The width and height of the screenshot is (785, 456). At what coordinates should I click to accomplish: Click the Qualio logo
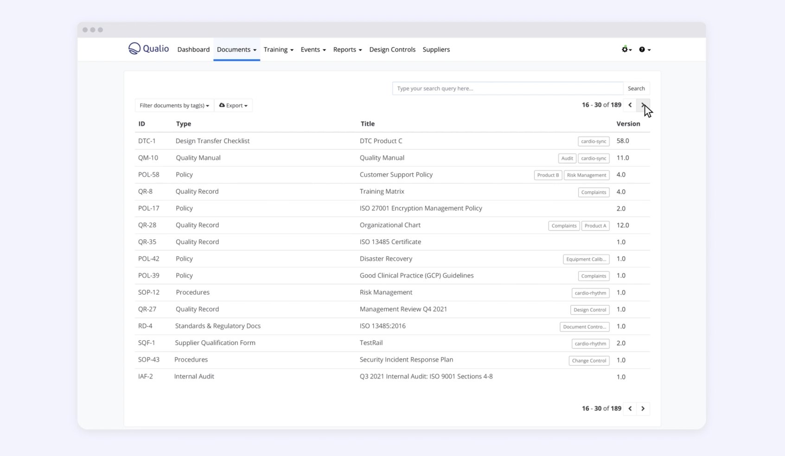pos(147,48)
